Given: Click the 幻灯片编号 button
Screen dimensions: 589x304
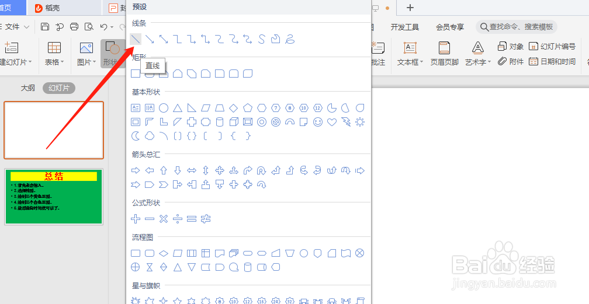Looking at the screenshot, I should click(x=552, y=46).
